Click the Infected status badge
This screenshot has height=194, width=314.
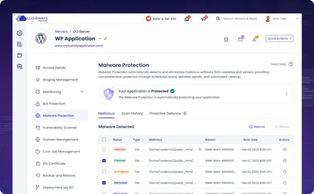click(119, 149)
